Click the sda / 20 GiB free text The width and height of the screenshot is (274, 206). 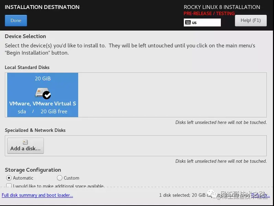(x=43, y=112)
